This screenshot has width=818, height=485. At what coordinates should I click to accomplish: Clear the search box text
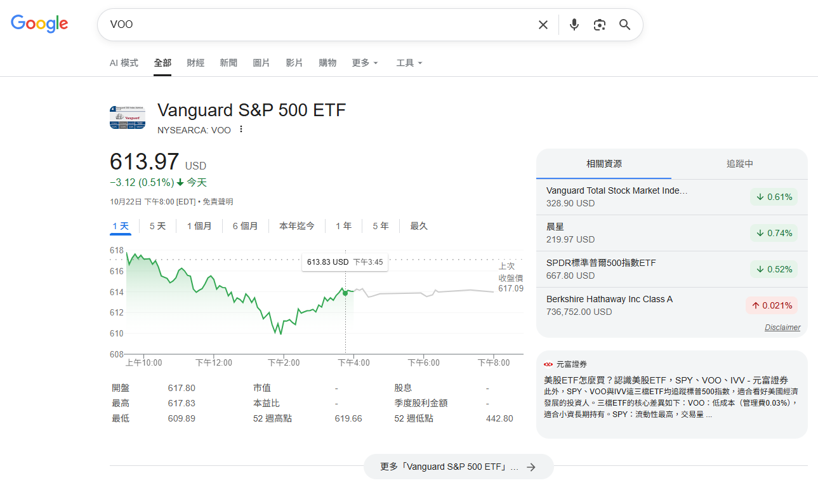pyautogui.click(x=543, y=25)
